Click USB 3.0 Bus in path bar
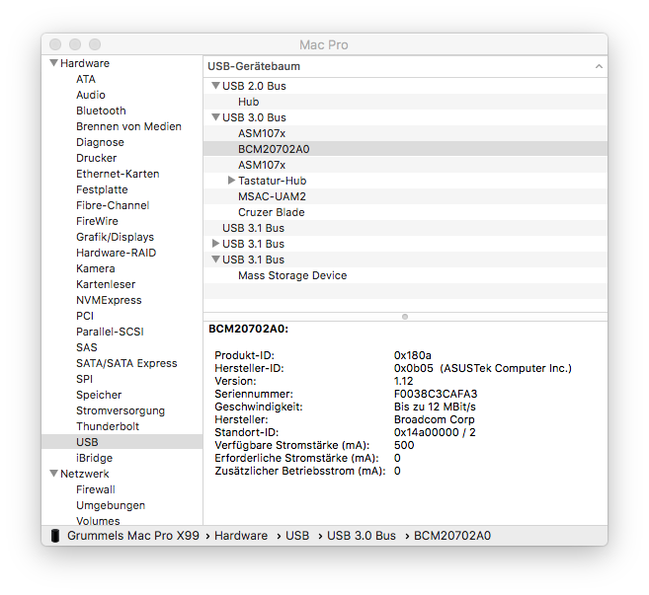 click(362, 536)
